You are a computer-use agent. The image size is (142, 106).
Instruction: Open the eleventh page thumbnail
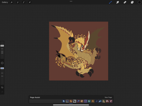(x=100, y=101)
